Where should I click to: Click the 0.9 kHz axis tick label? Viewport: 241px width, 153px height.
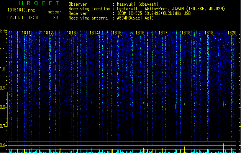tap(3, 88)
